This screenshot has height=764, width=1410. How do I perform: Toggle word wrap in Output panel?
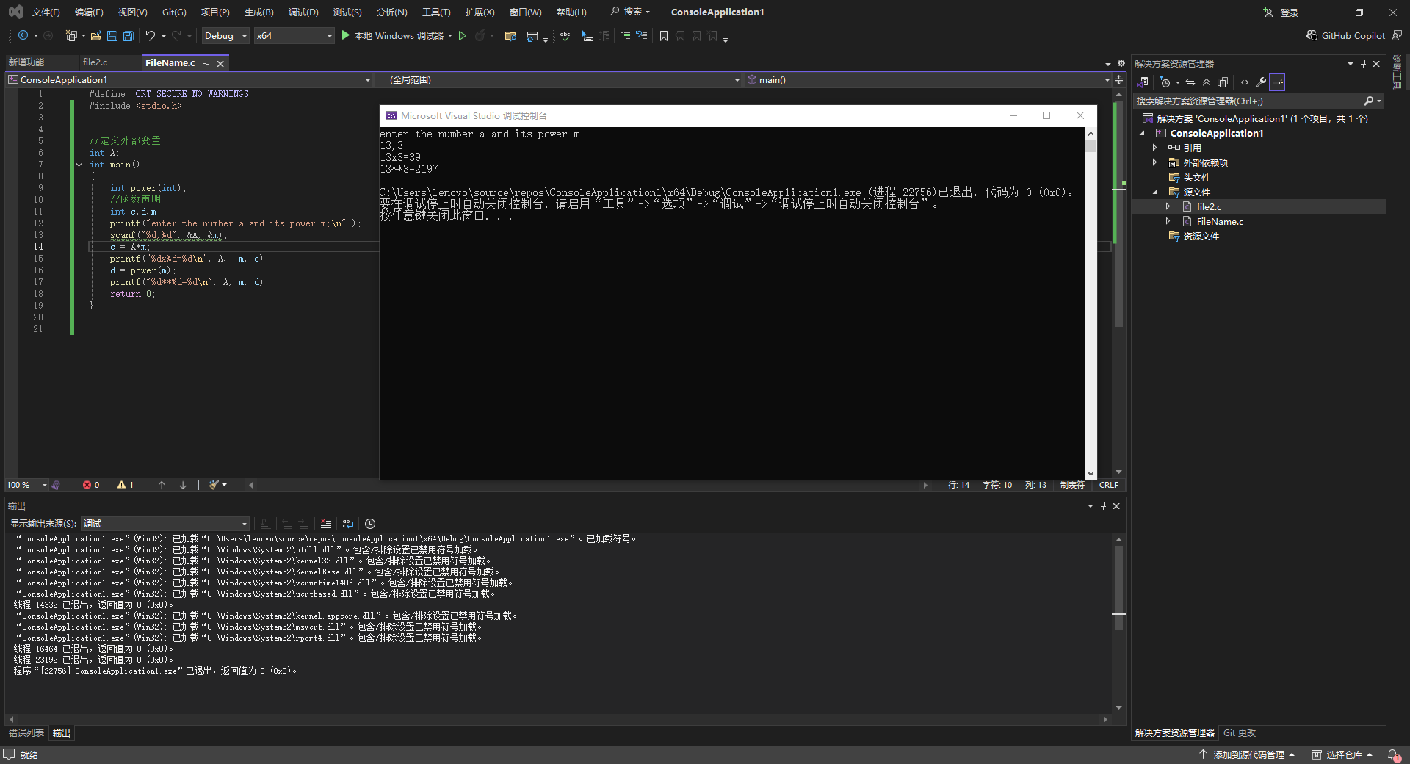pos(348,524)
